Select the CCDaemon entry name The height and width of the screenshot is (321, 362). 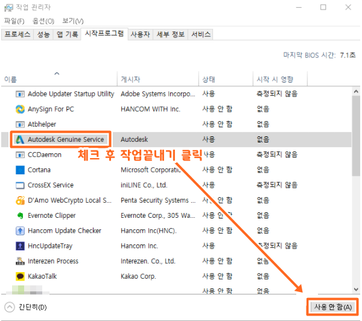(x=45, y=154)
